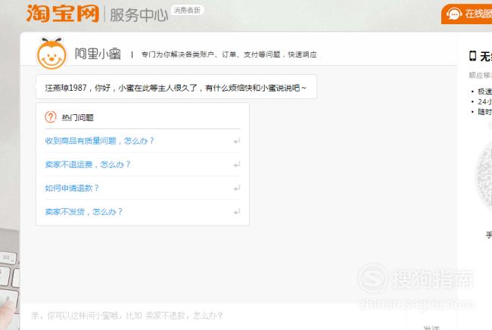This screenshot has width=492, height=330.
Task: Click the greeting message 汪燕琼1987，你好
Action: (x=176, y=88)
